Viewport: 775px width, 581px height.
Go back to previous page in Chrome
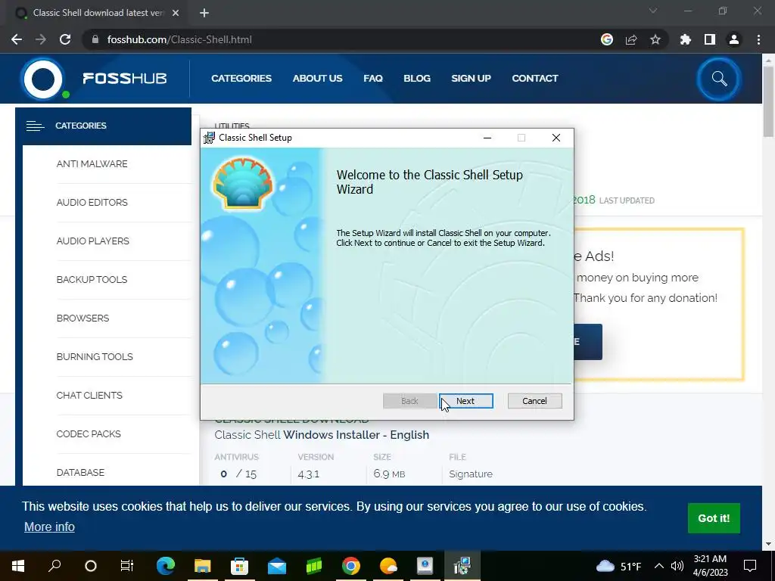point(17,39)
